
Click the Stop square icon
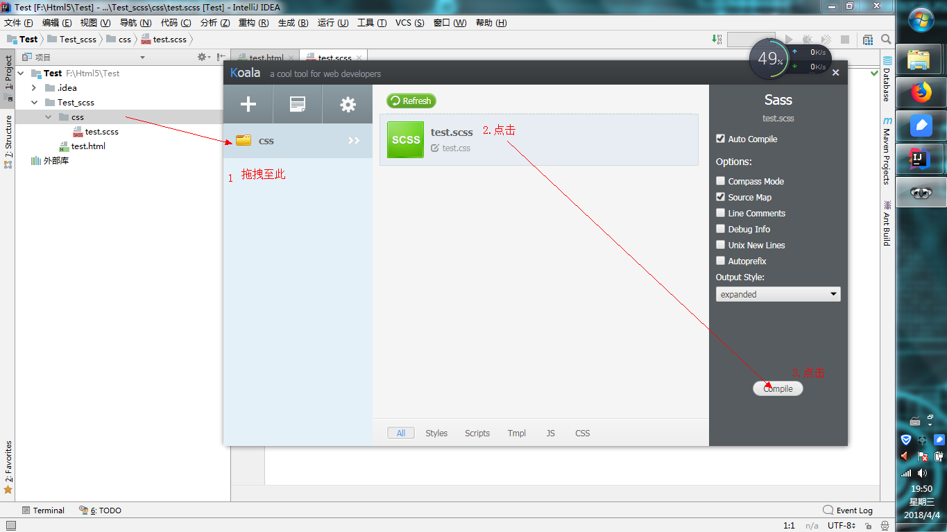pyautogui.click(x=845, y=40)
